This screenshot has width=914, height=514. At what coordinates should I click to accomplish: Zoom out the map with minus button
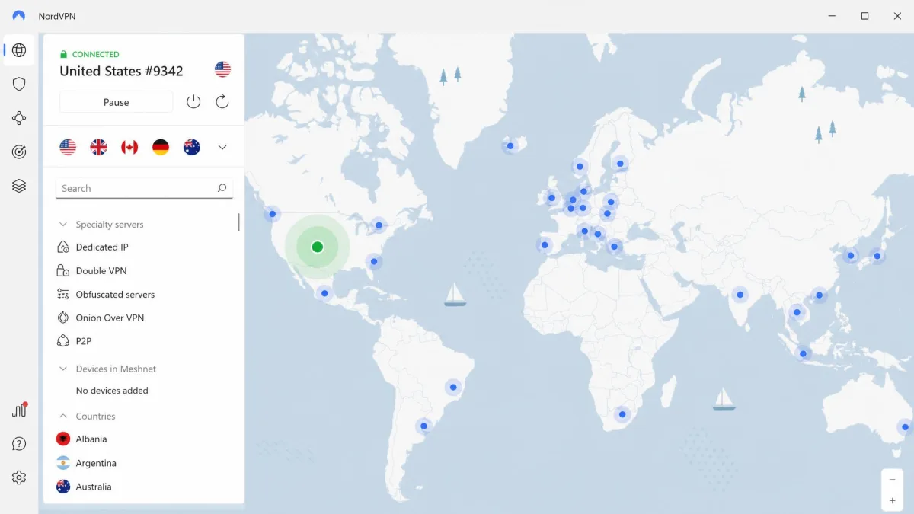click(892, 480)
